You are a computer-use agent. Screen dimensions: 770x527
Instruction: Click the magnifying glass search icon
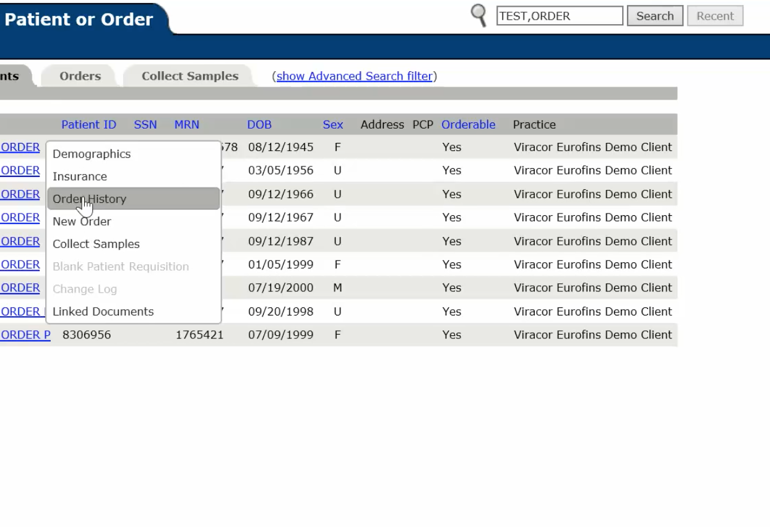[x=478, y=15]
